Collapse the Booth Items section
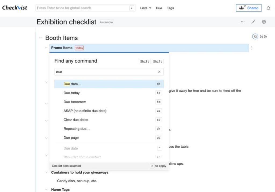Viewport: 275px width, 192px height. (41, 38)
